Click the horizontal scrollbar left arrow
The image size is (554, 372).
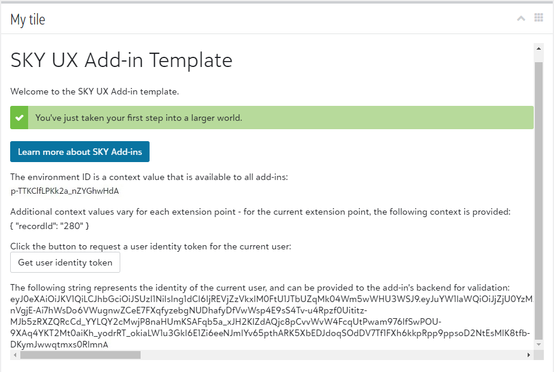coord(15,355)
